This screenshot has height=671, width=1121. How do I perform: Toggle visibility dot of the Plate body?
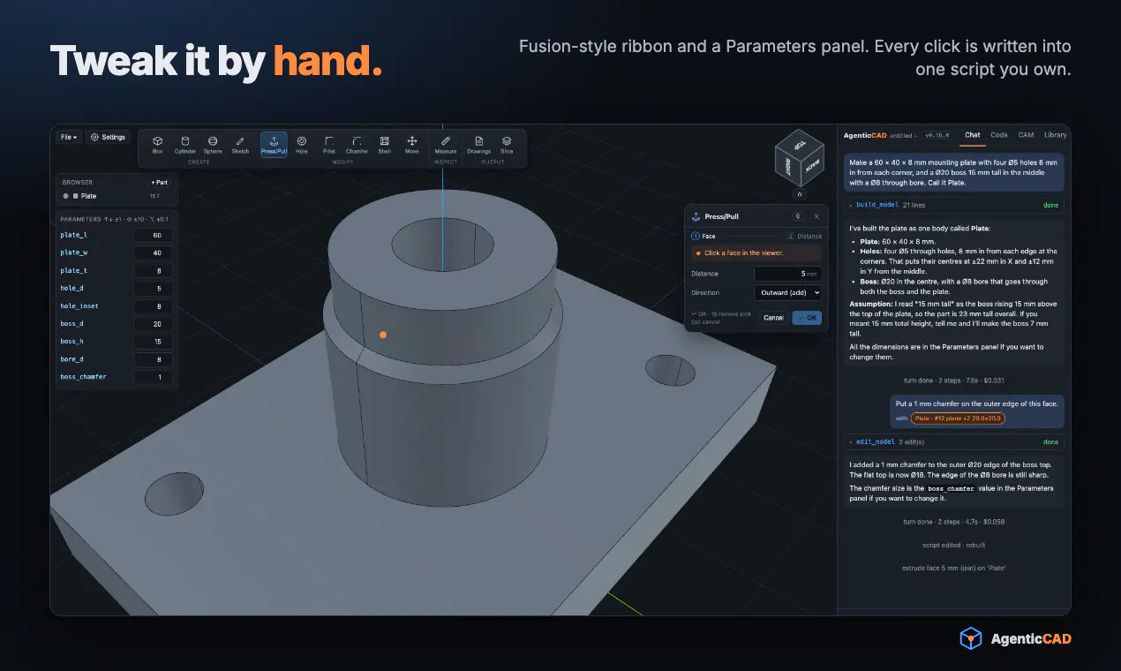(65, 196)
